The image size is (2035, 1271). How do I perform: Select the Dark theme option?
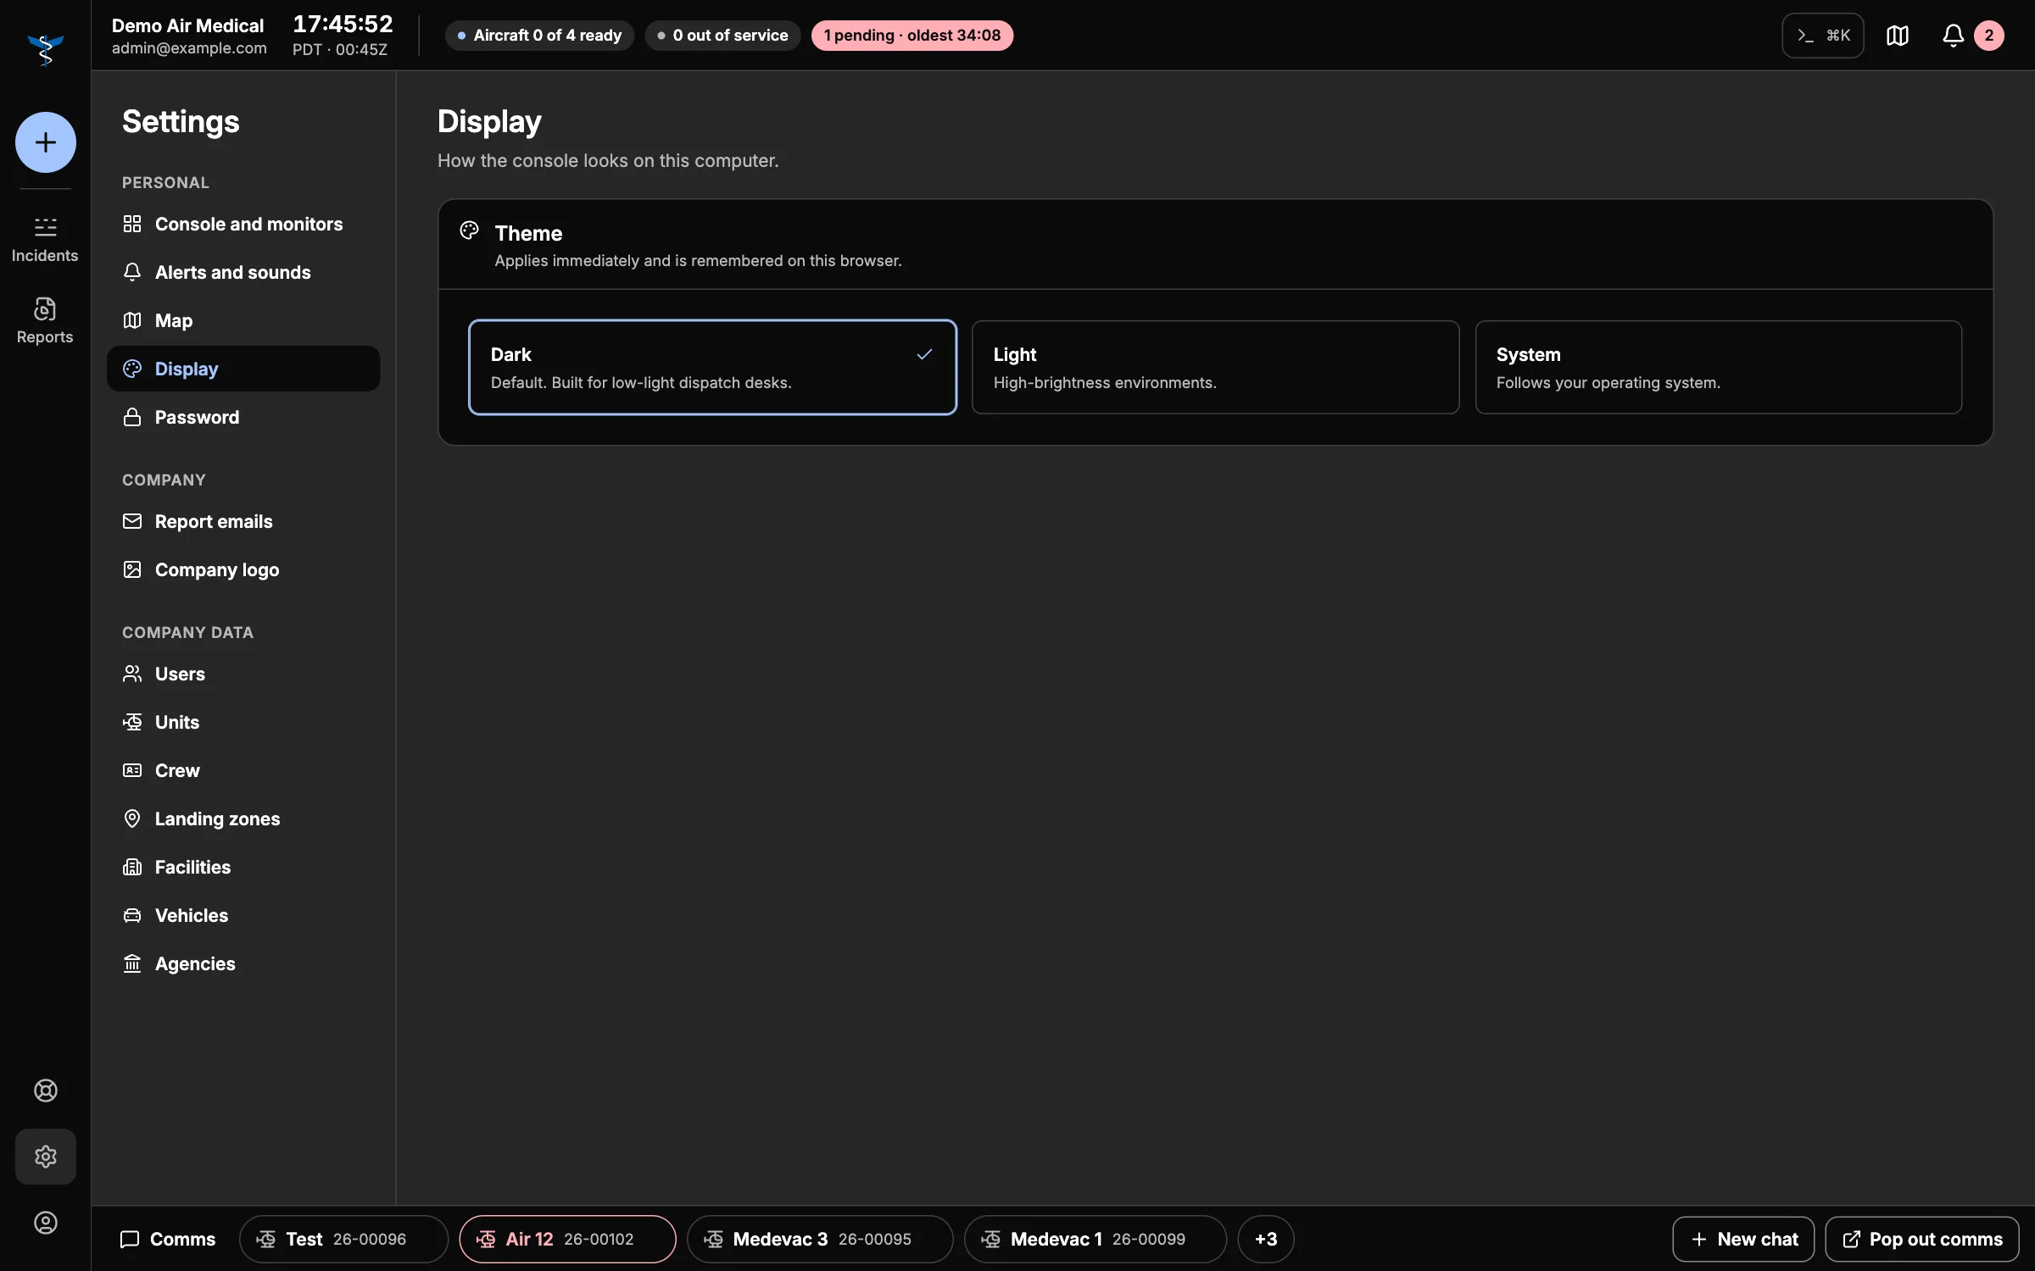[712, 367]
